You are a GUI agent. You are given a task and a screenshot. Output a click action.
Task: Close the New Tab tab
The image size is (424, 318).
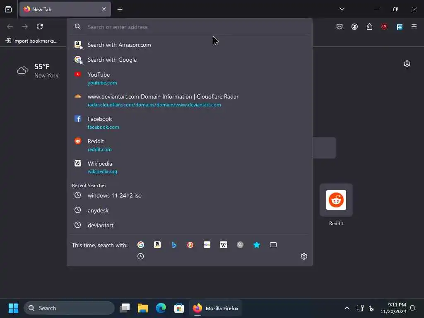point(104,9)
